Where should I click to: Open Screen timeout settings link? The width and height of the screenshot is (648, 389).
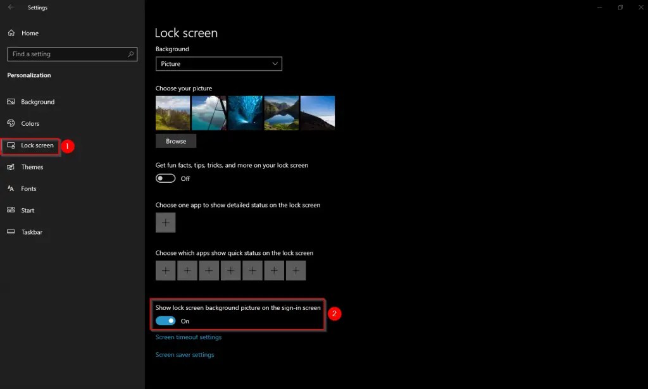click(x=188, y=337)
